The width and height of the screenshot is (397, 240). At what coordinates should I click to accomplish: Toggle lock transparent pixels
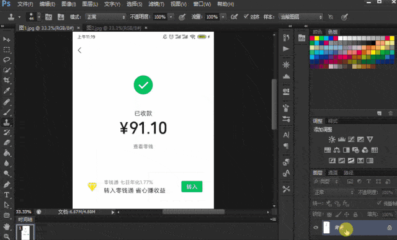point(329,215)
